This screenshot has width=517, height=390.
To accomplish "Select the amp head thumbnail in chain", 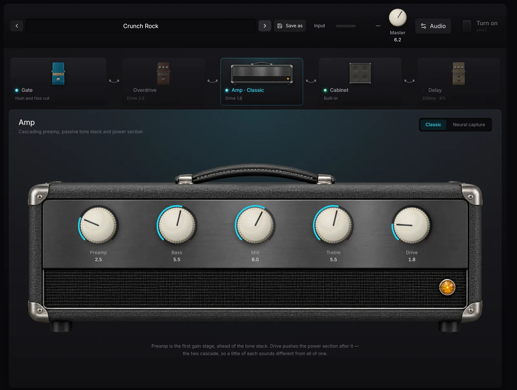I will [262, 73].
